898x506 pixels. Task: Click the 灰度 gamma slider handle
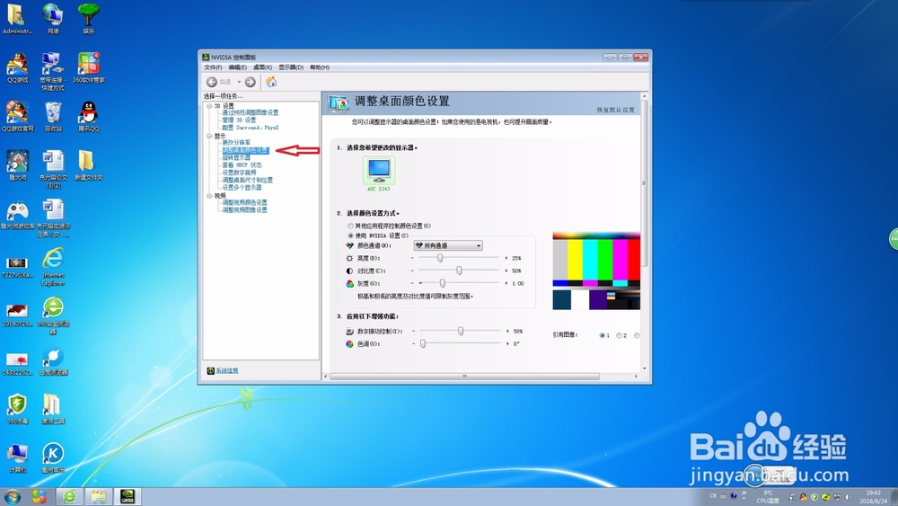(442, 283)
